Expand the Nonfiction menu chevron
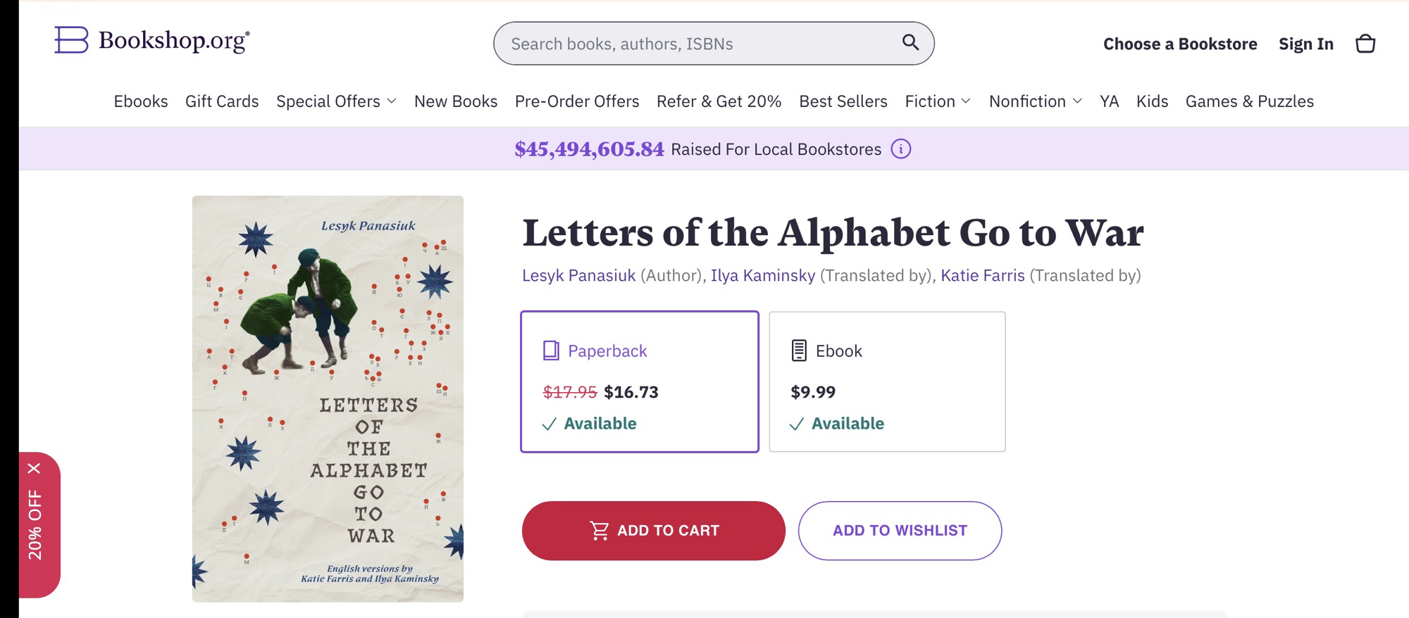This screenshot has width=1409, height=618. [1077, 101]
